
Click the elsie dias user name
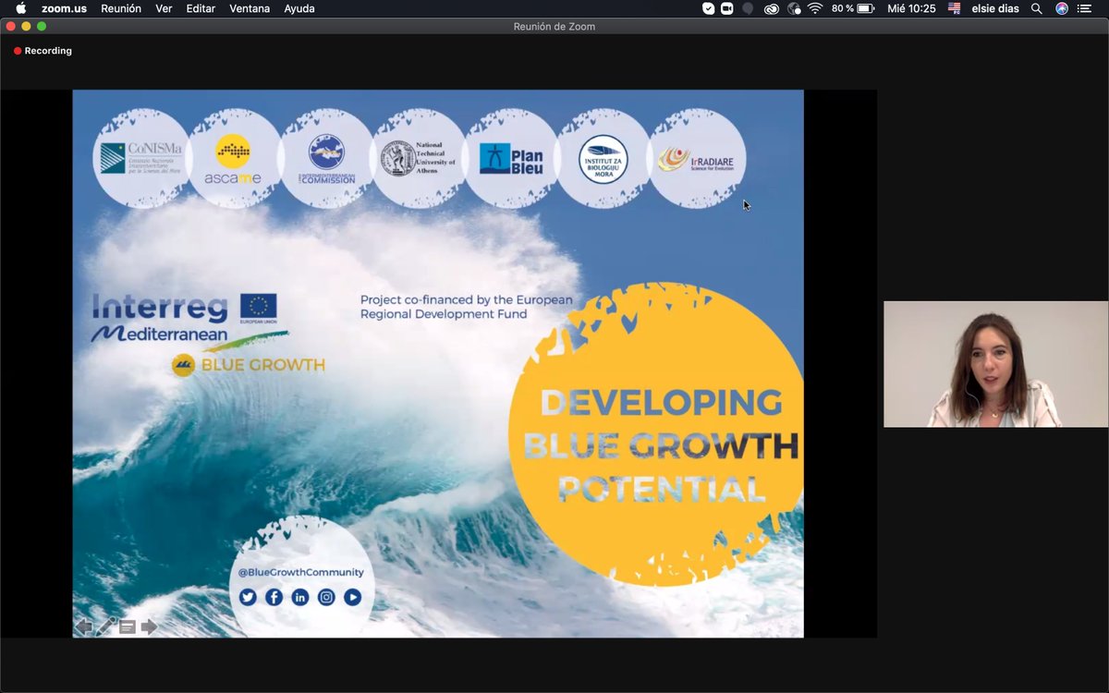point(994,8)
